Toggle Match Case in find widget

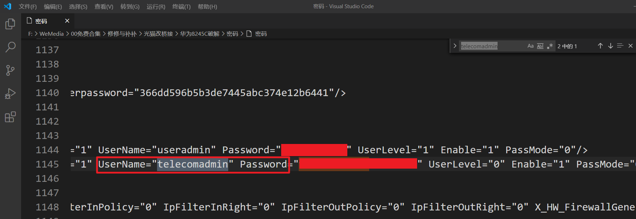(530, 46)
